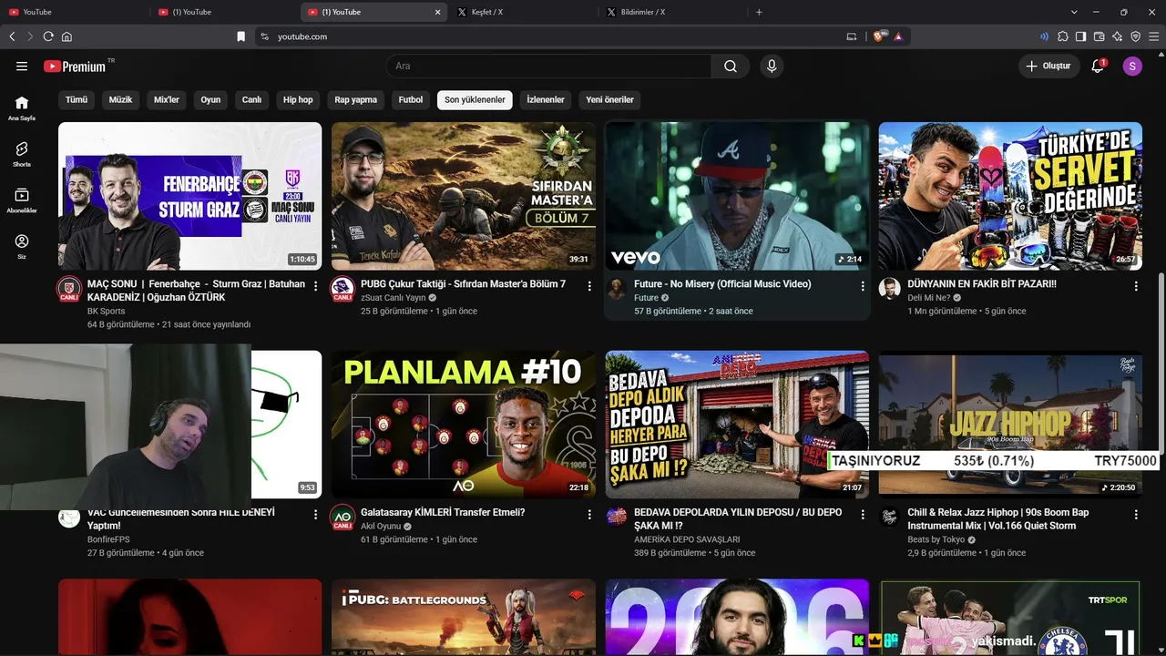Open Abonelikler in the sidebar
Image resolution: width=1166 pixels, height=656 pixels.
coord(22,200)
